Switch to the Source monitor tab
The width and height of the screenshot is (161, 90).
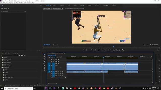74,8
